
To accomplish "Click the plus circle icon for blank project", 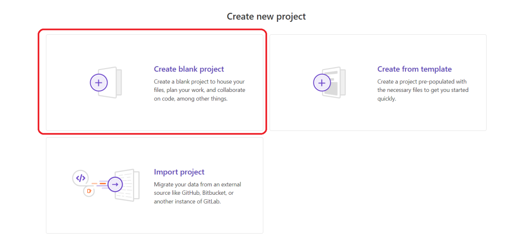I will [99, 82].
